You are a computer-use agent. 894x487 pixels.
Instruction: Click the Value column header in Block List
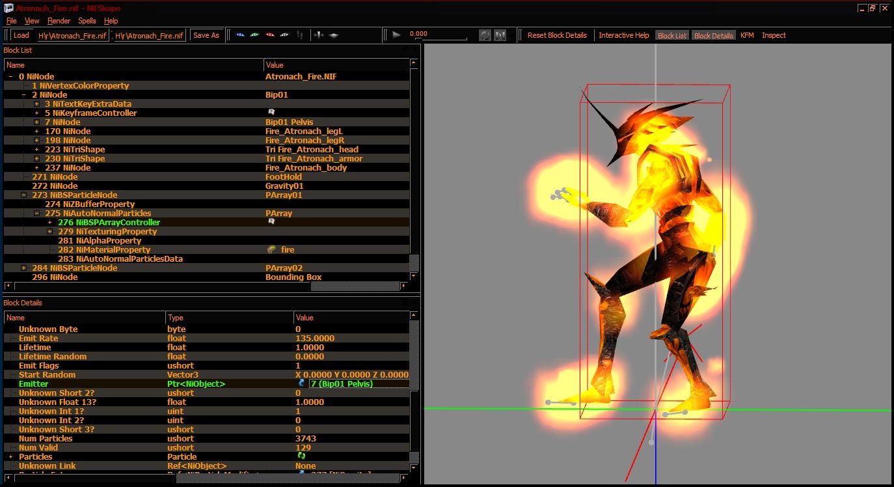[x=336, y=65]
